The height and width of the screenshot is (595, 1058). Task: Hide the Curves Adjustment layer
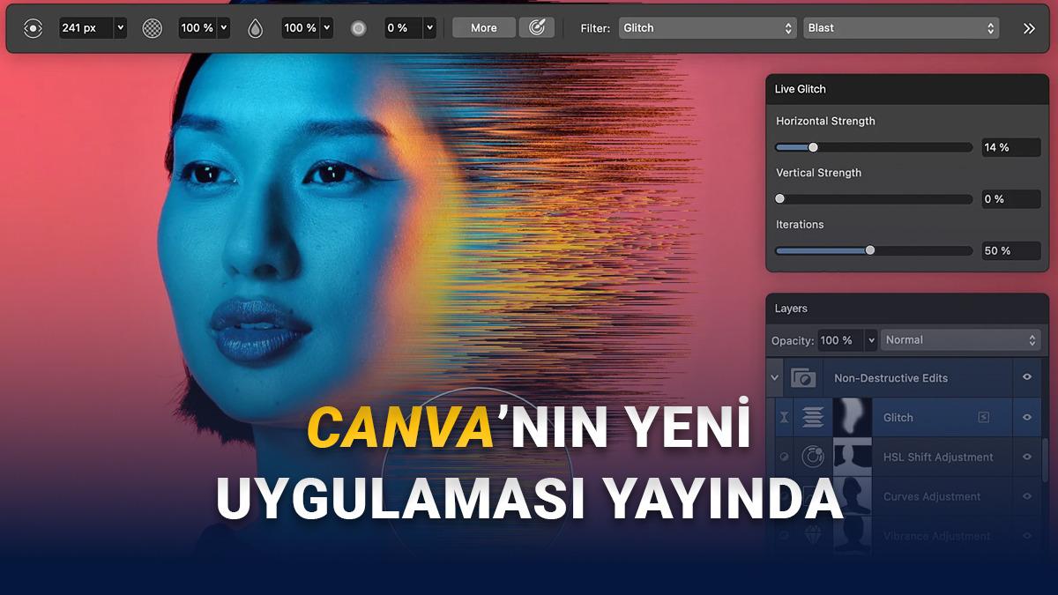1026,496
